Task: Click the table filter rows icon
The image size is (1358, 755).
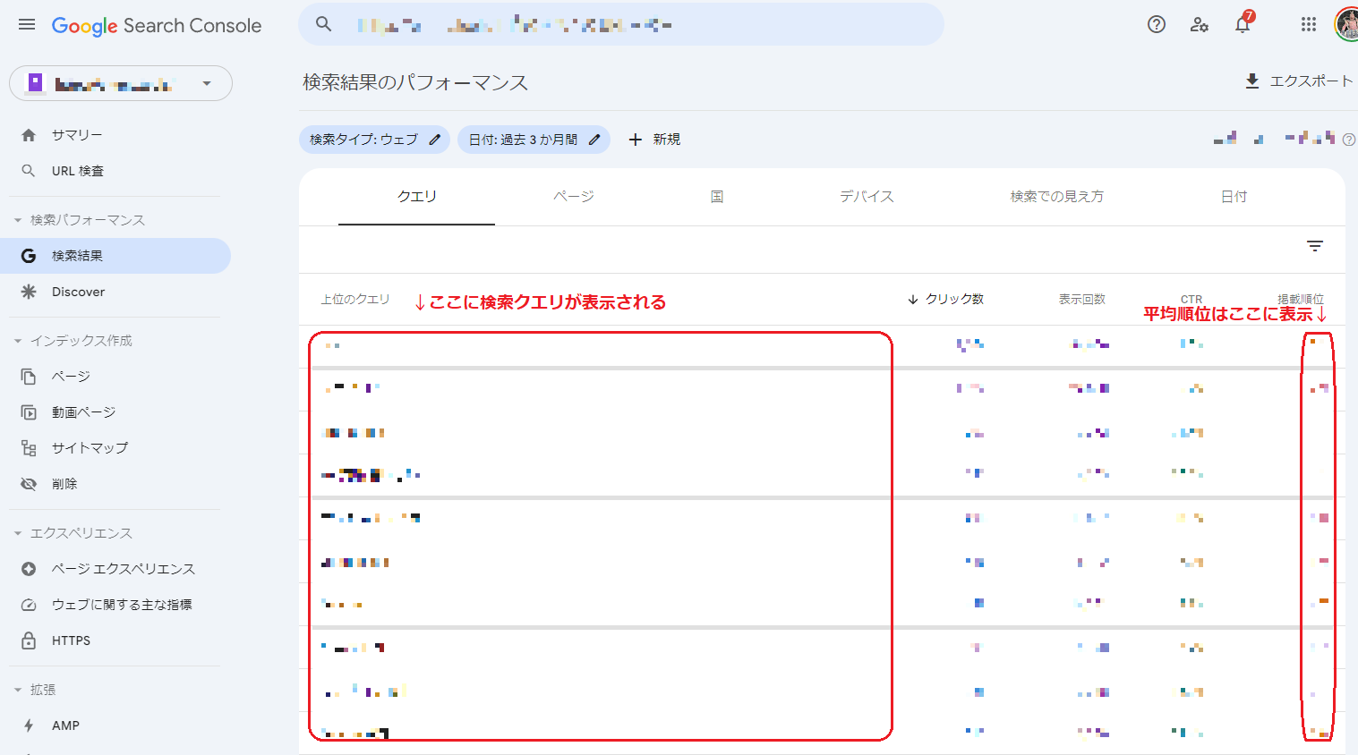Action: [1314, 246]
